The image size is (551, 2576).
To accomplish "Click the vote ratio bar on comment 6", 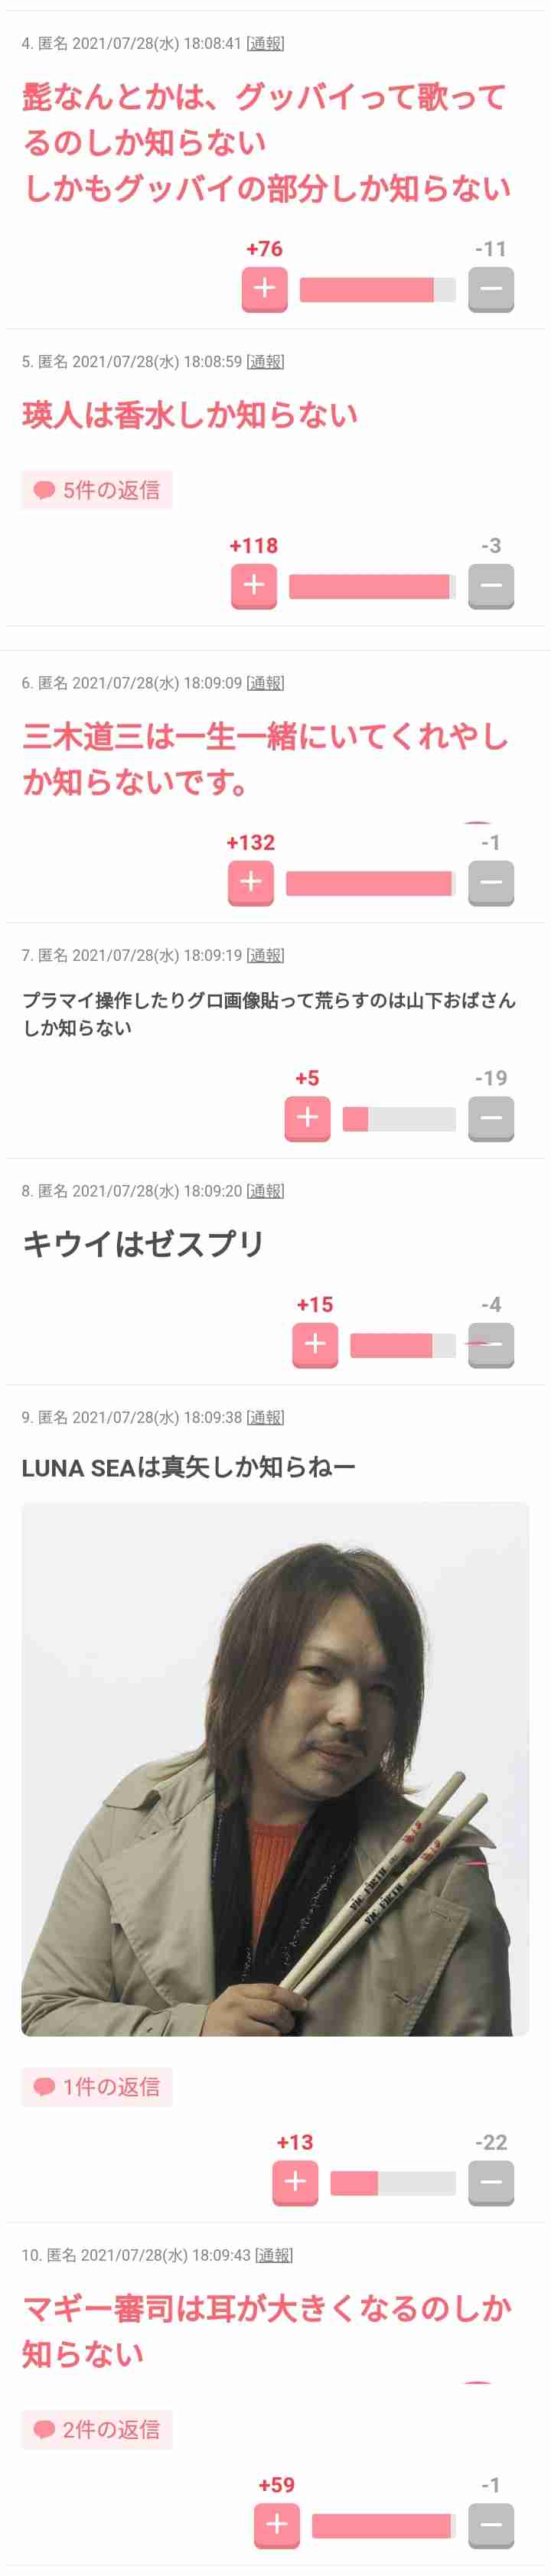I will (x=371, y=883).
